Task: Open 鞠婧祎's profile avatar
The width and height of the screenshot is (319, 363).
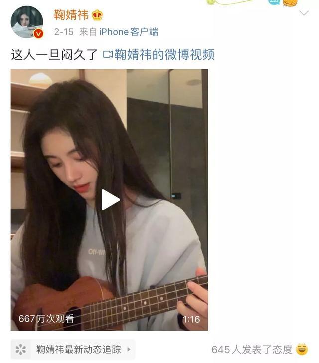Action: (x=27, y=22)
